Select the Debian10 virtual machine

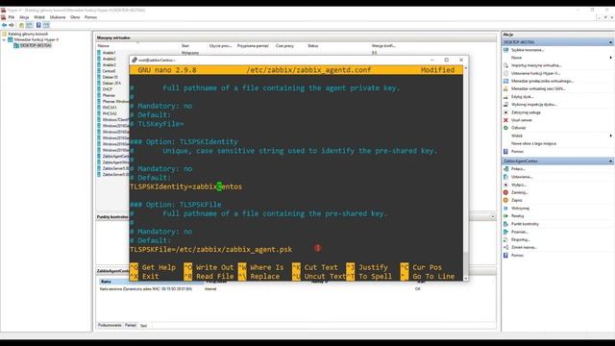110,77
